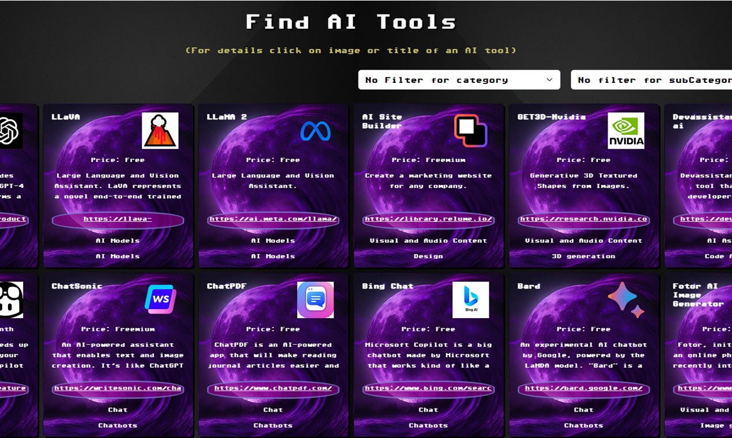Click the Bard card title
This screenshot has height=438, width=732.
(529, 286)
